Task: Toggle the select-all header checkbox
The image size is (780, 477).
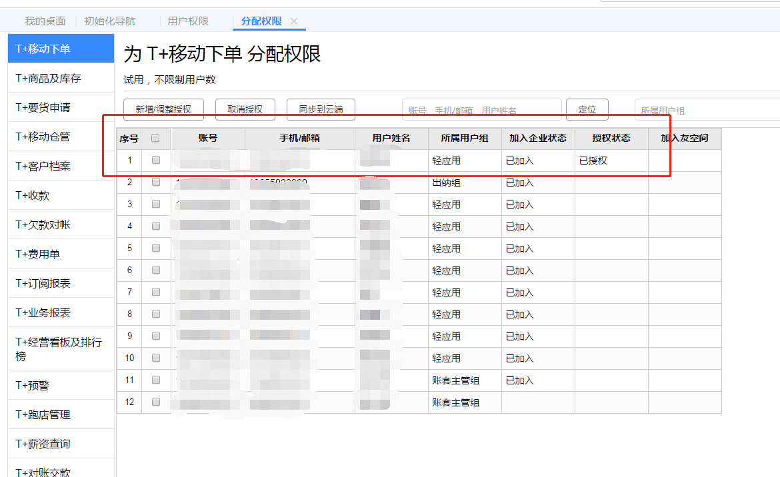Action: (x=156, y=138)
